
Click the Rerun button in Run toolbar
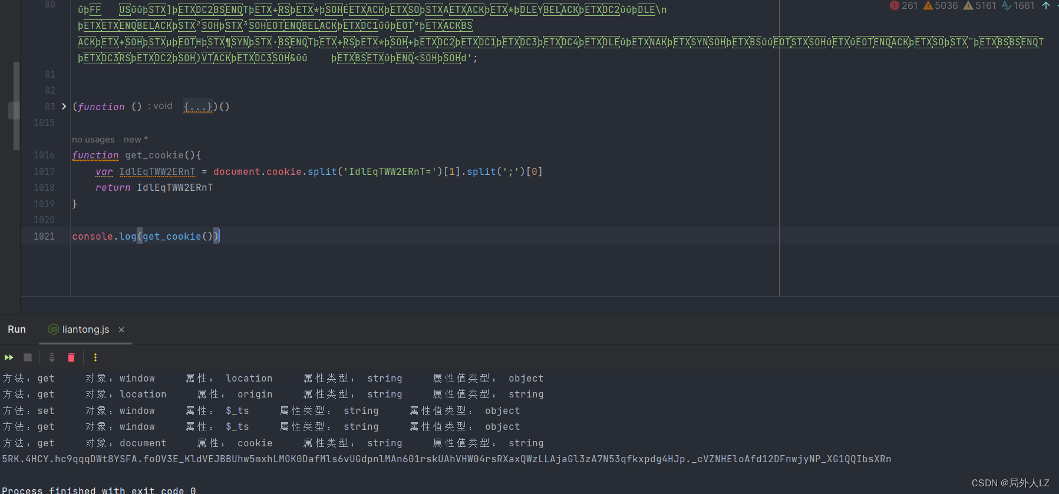click(9, 357)
